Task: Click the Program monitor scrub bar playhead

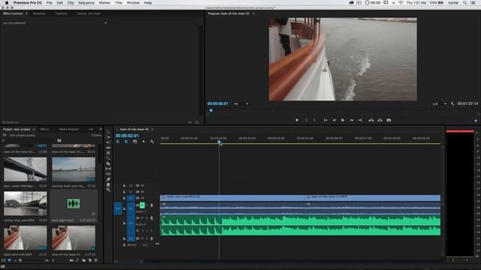Action: point(210,110)
